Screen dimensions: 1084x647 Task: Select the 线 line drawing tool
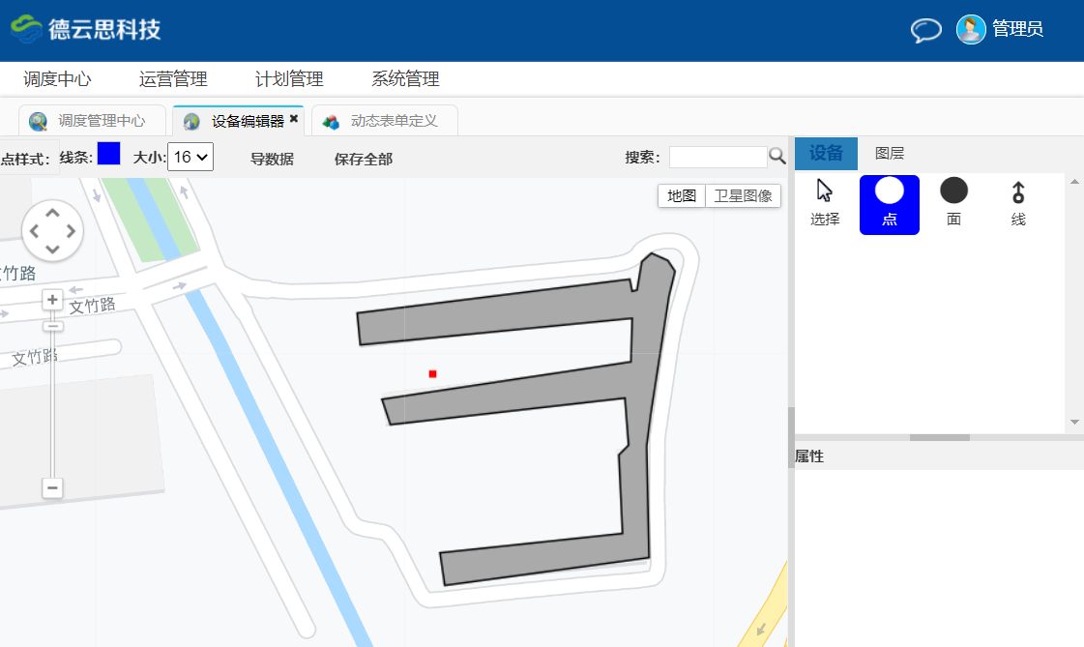coord(1018,203)
